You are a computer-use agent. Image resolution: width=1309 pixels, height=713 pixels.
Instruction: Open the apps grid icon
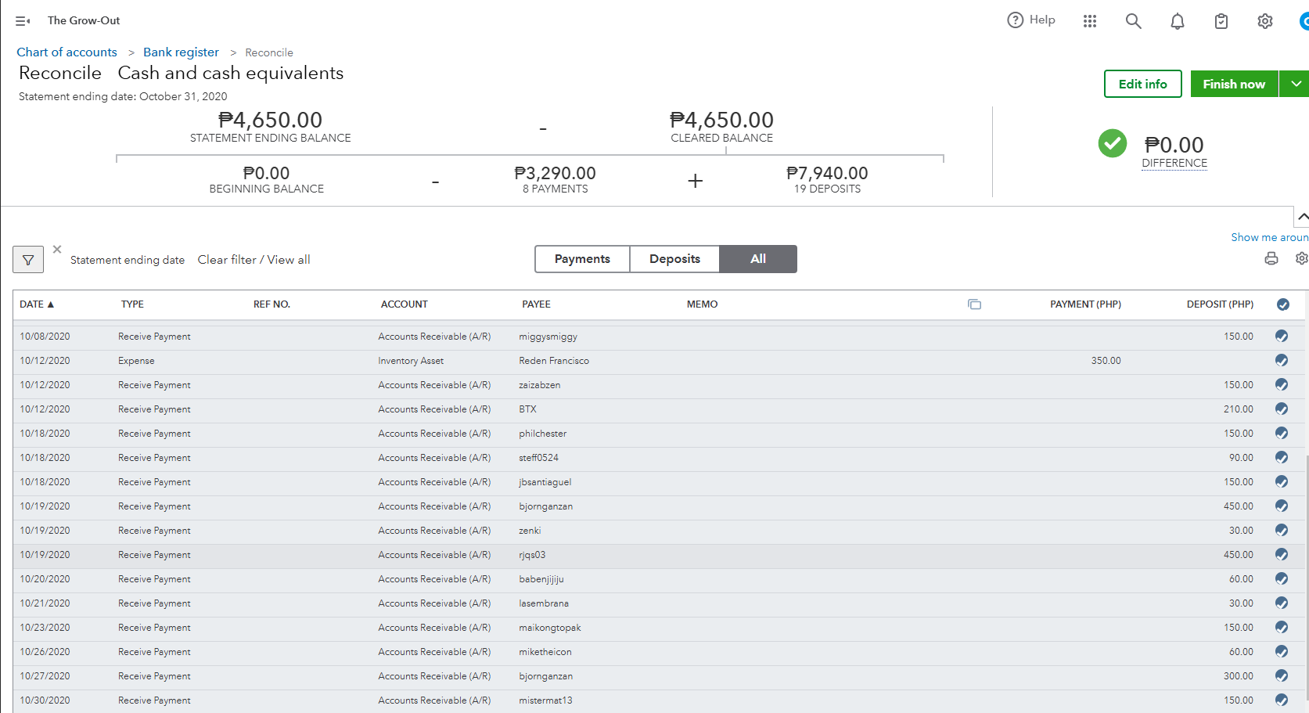tap(1090, 21)
